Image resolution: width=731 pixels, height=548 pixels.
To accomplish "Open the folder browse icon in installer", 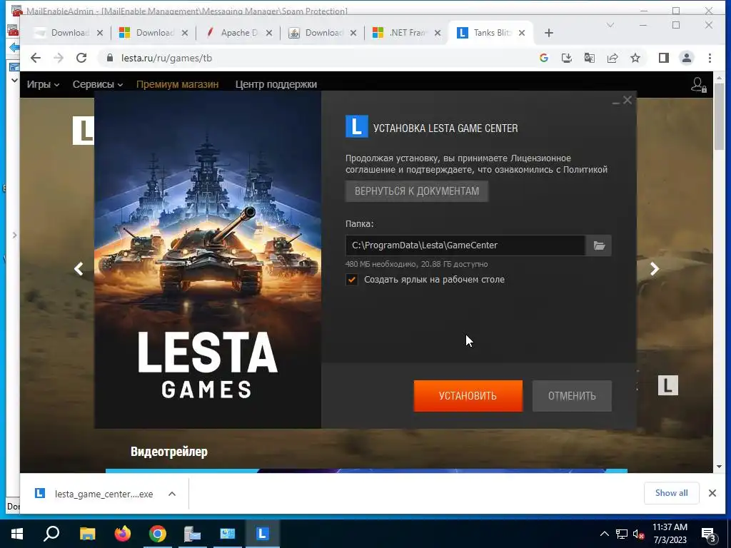I will [599, 245].
